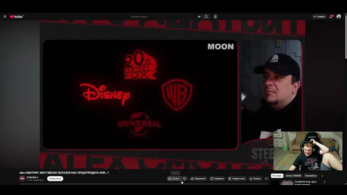
Task: Go to the YouTube home logo
Action: (16, 17)
